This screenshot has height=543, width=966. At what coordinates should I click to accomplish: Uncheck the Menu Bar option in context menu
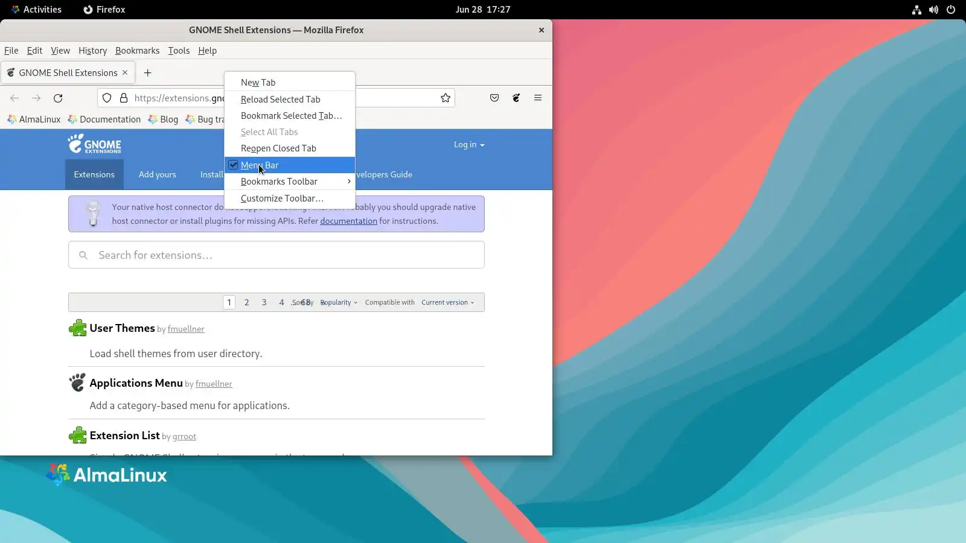290,165
